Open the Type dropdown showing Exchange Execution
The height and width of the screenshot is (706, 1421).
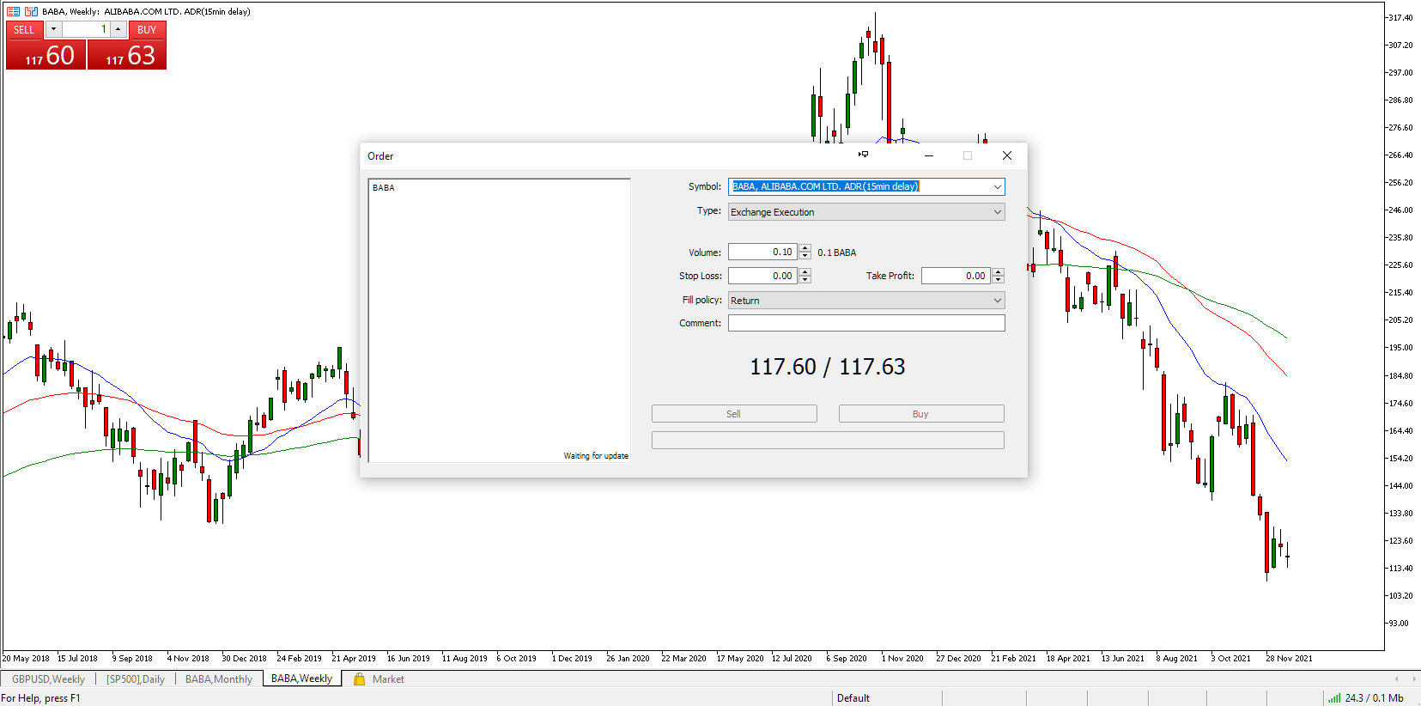click(866, 212)
